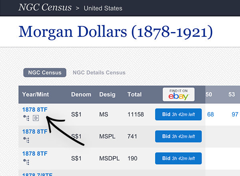This screenshot has height=176, width=240.
Task: Click the Total column header
Action: pos(134,95)
